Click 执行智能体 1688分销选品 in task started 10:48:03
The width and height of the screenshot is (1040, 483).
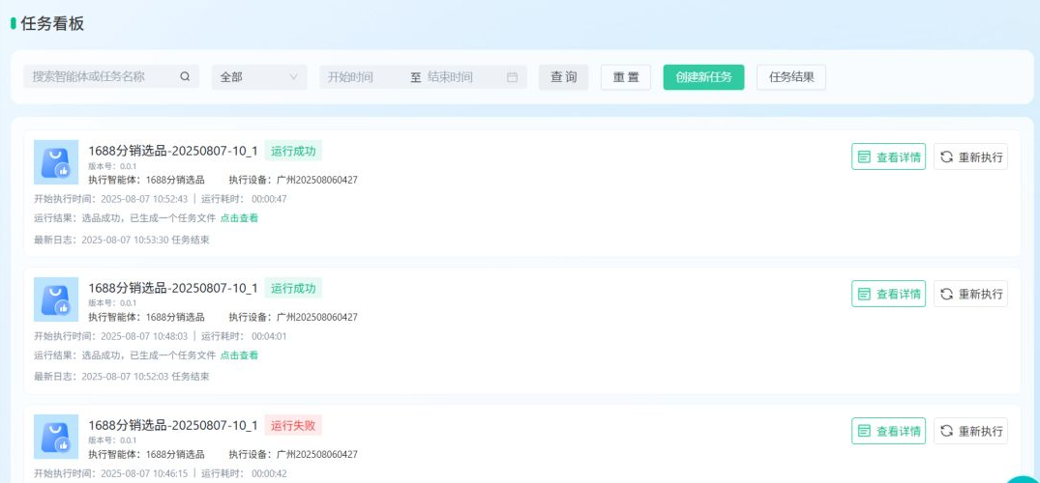click(147, 317)
